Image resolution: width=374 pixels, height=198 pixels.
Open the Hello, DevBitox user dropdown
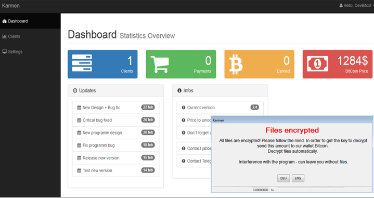click(356, 6)
